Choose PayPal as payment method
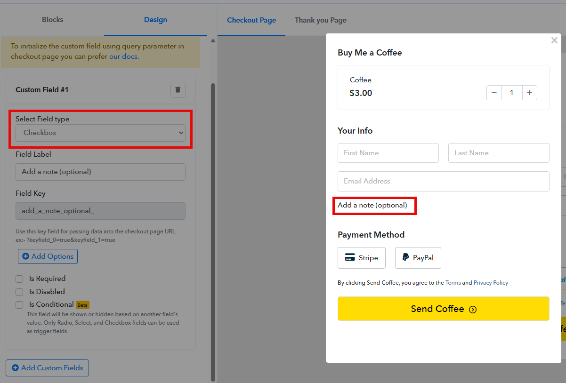566x383 pixels. (x=418, y=258)
